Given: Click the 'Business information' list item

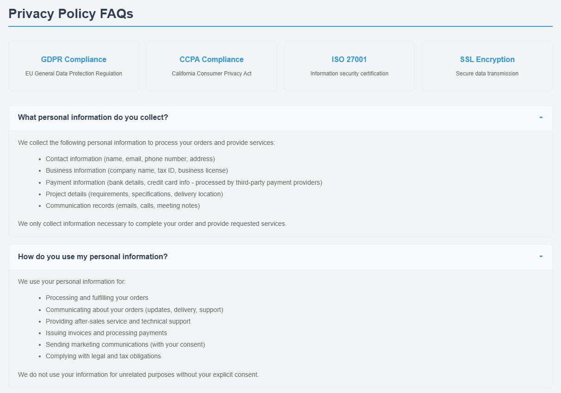Looking at the screenshot, I should click(x=136, y=170).
